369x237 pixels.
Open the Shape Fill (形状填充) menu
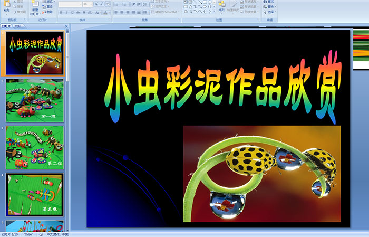[x=249, y=2]
